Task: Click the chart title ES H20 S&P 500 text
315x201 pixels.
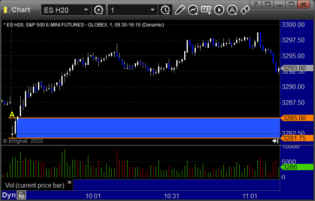Action: pyautogui.click(x=84, y=25)
